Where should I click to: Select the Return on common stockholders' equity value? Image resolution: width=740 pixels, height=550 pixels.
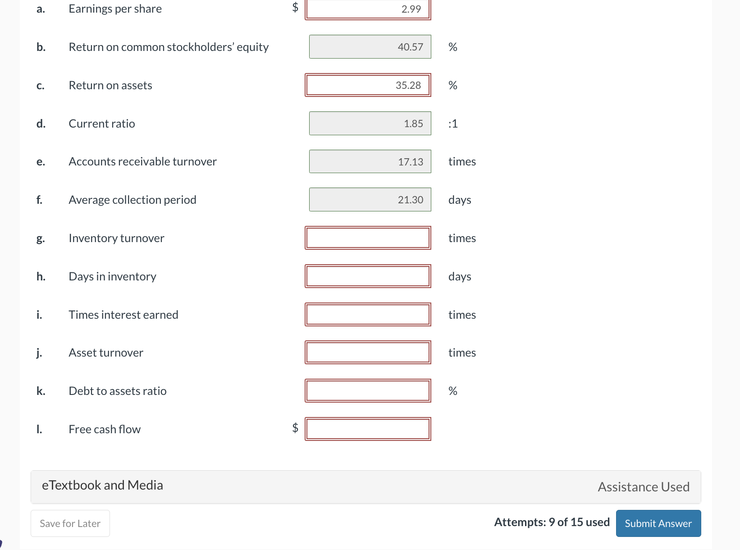(370, 46)
